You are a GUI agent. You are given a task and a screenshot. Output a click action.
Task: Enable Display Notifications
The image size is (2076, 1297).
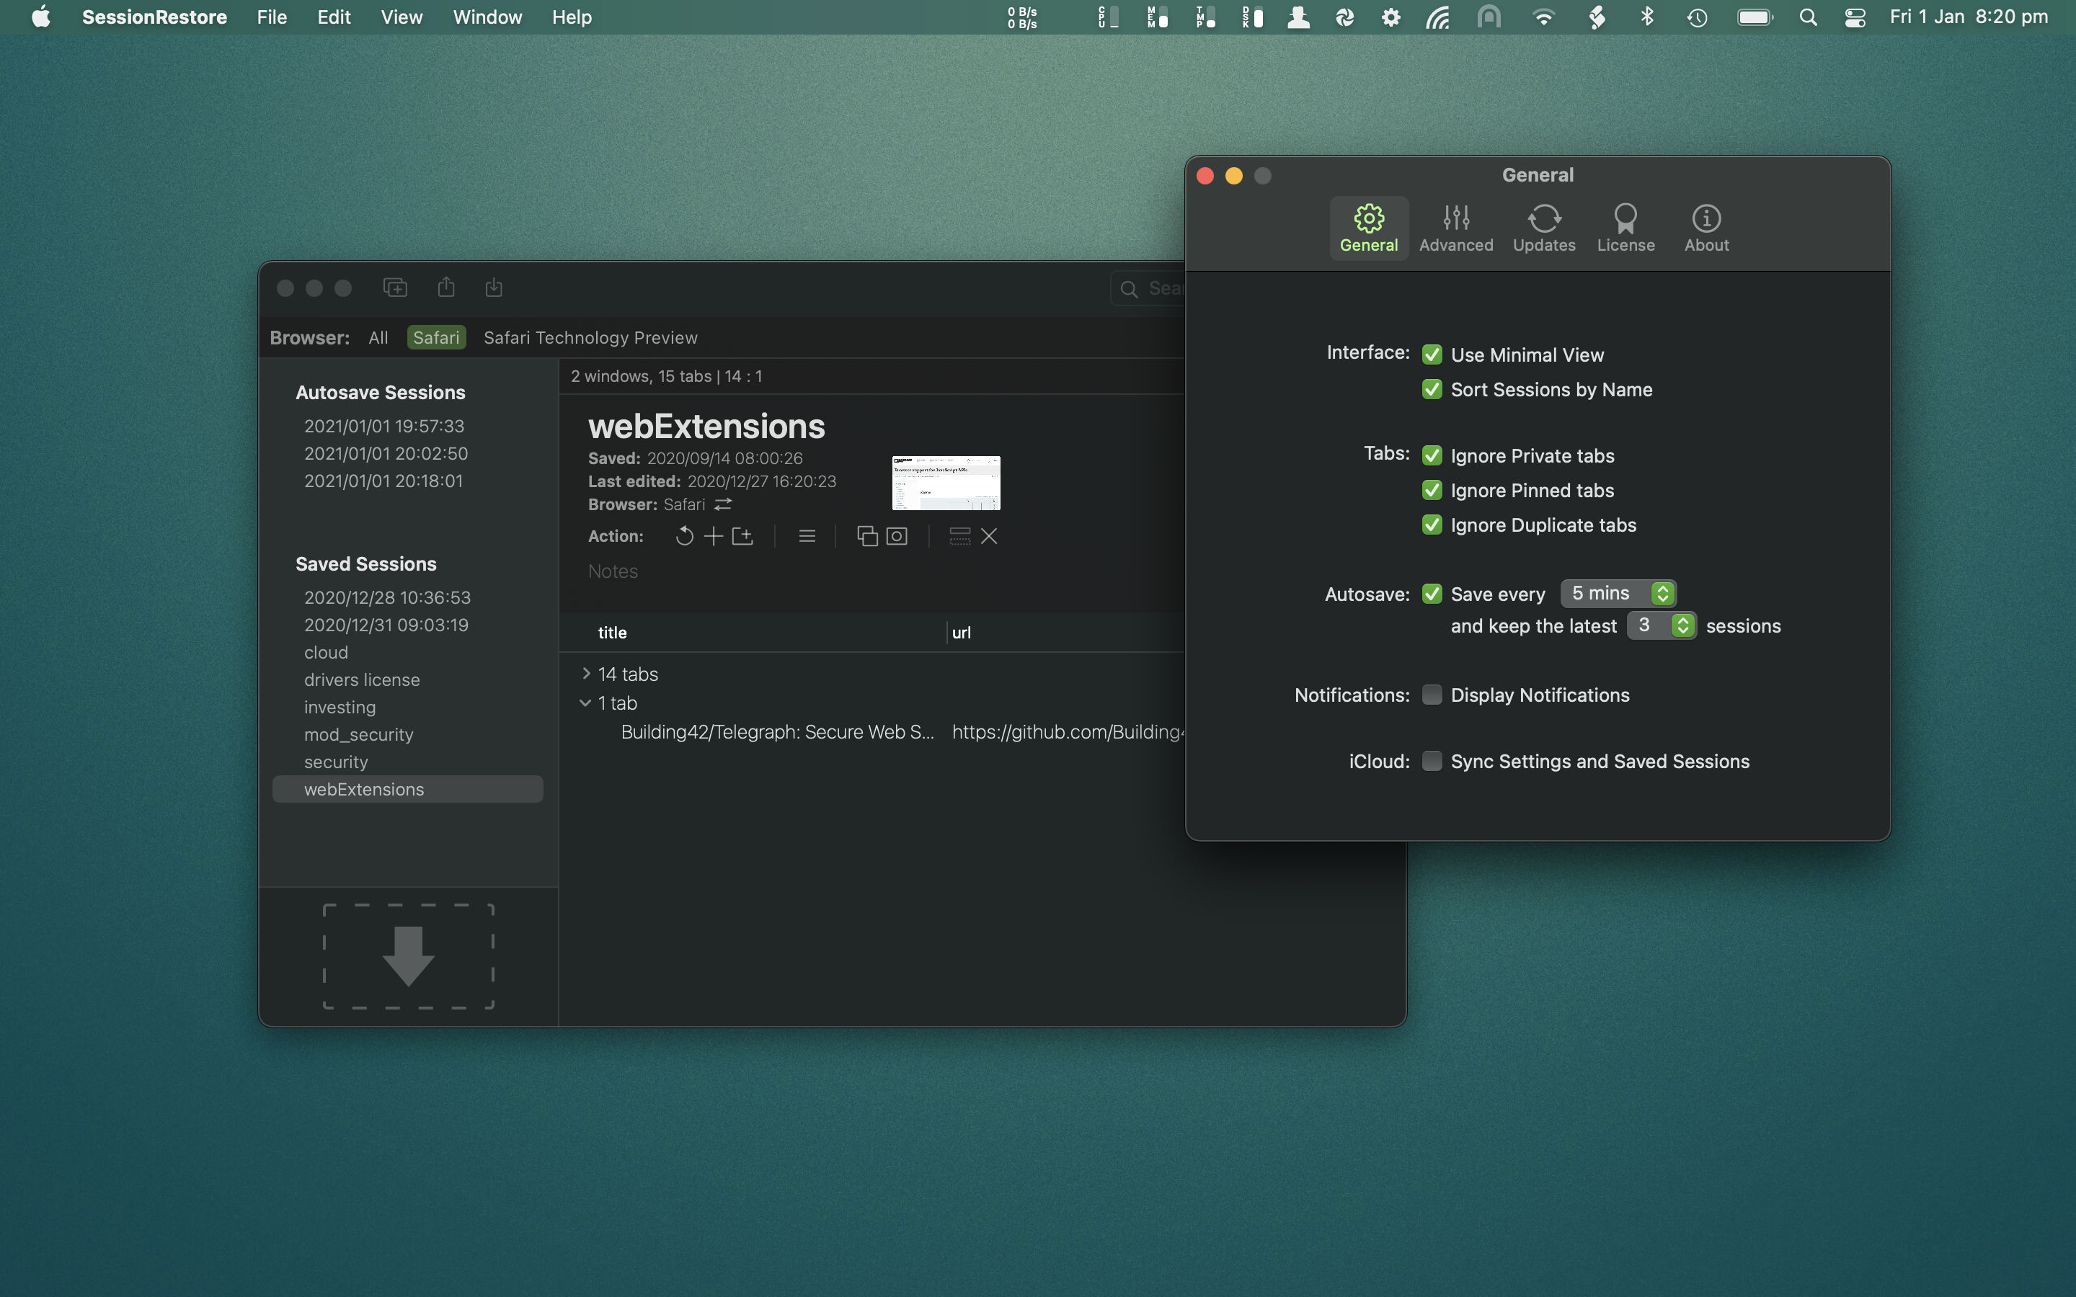pyautogui.click(x=1432, y=694)
